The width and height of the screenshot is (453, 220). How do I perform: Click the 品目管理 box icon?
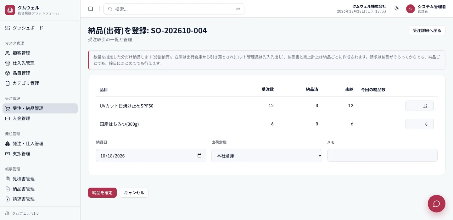[8, 73]
